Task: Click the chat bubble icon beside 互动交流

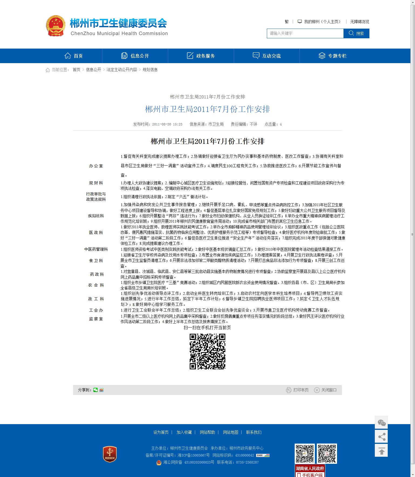Action: [256, 56]
